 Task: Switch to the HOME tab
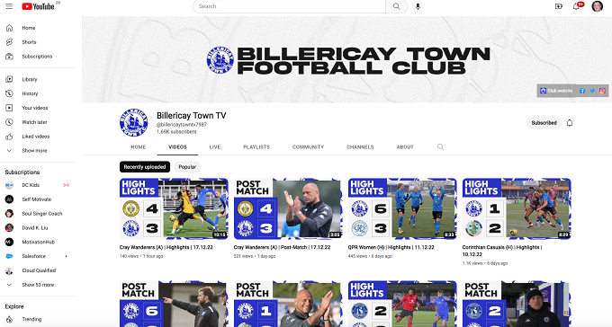click(x=139, y=147)
